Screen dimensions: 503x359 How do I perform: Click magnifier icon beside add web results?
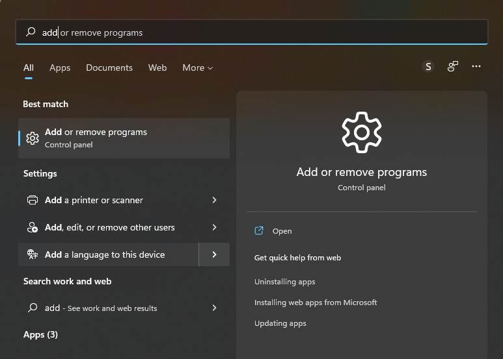(33, 308)
